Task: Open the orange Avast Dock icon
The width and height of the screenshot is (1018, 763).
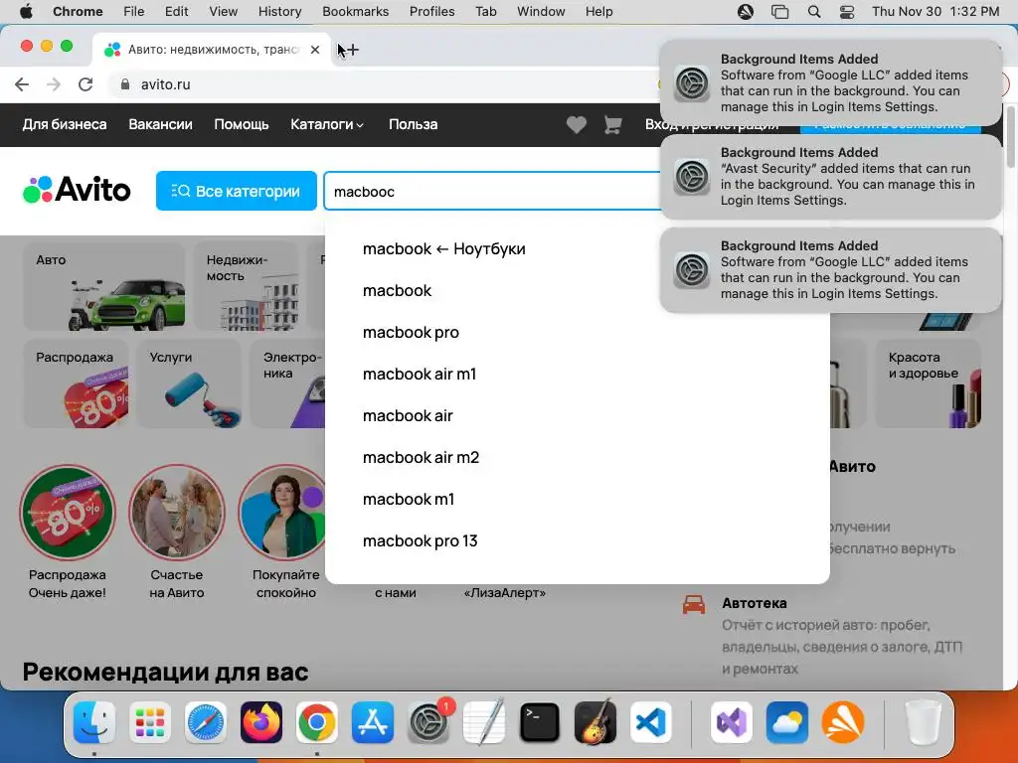Action: 843,722
